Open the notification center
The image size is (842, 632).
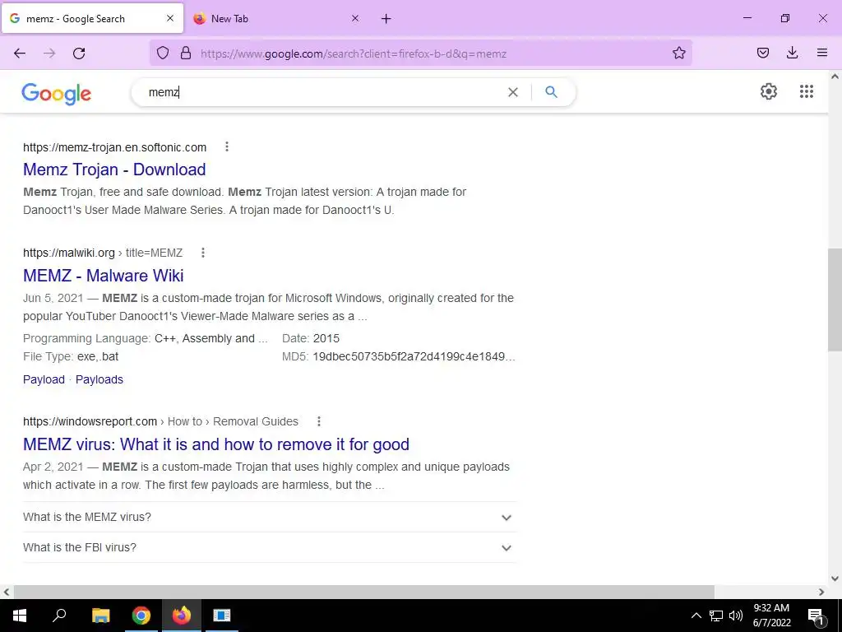[x=816, y=616]
